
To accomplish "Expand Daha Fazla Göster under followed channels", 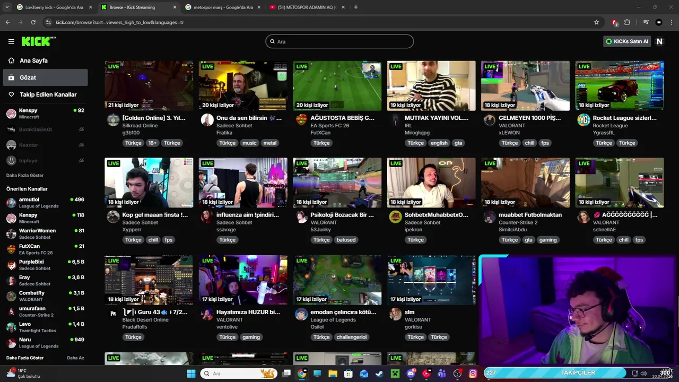I will (x=25, y=175).
